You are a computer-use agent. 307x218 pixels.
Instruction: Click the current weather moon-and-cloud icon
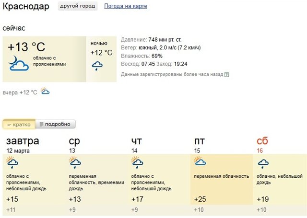pyautogui.click(x=19, y=63)
